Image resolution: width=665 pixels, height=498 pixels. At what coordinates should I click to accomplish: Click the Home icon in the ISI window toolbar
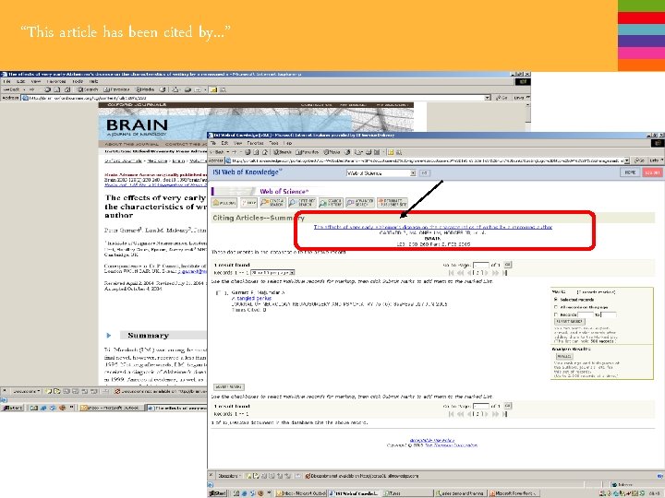point(265,152)
